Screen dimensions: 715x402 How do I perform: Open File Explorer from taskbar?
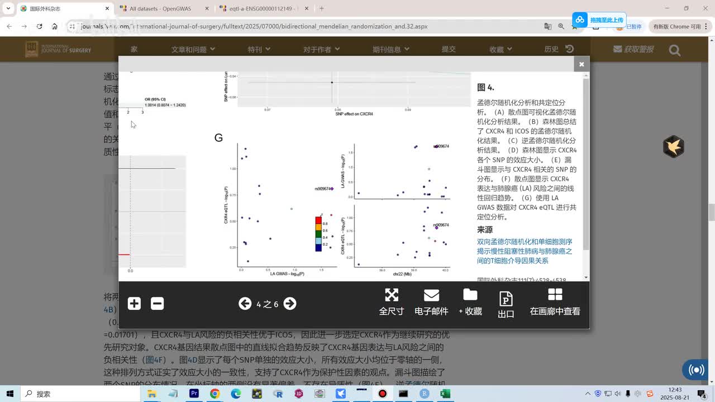pyautogui.click(x=151, y=394)
